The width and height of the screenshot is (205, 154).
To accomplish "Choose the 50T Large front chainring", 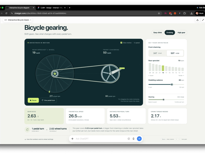I will click(x=175, y=53).
